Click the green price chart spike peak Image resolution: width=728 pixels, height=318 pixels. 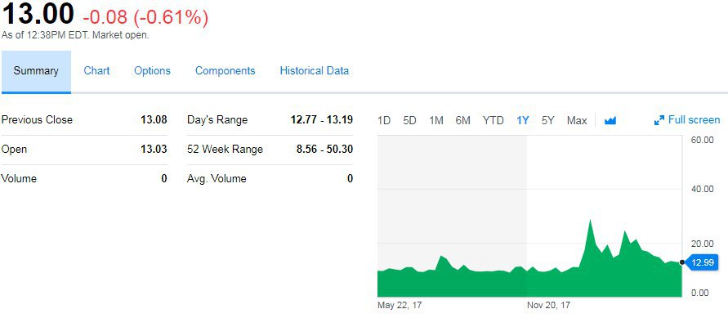pos(590,220)
